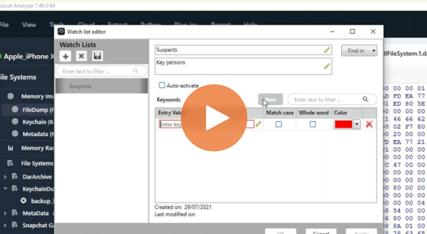
Task: Click the delete watch list X icon
Action: [x=81, y=56]
